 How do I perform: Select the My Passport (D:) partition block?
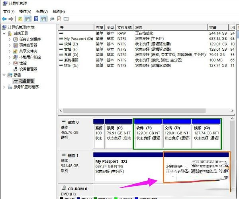click(x=128, y=167)
